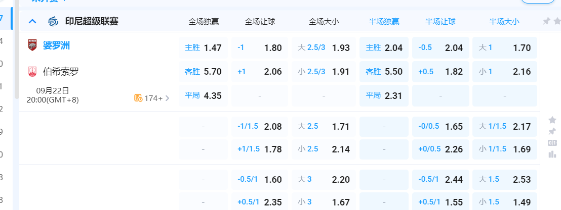Open the orange betting markets icon
This screenshot has width=561, height=210.
point(138,98)
